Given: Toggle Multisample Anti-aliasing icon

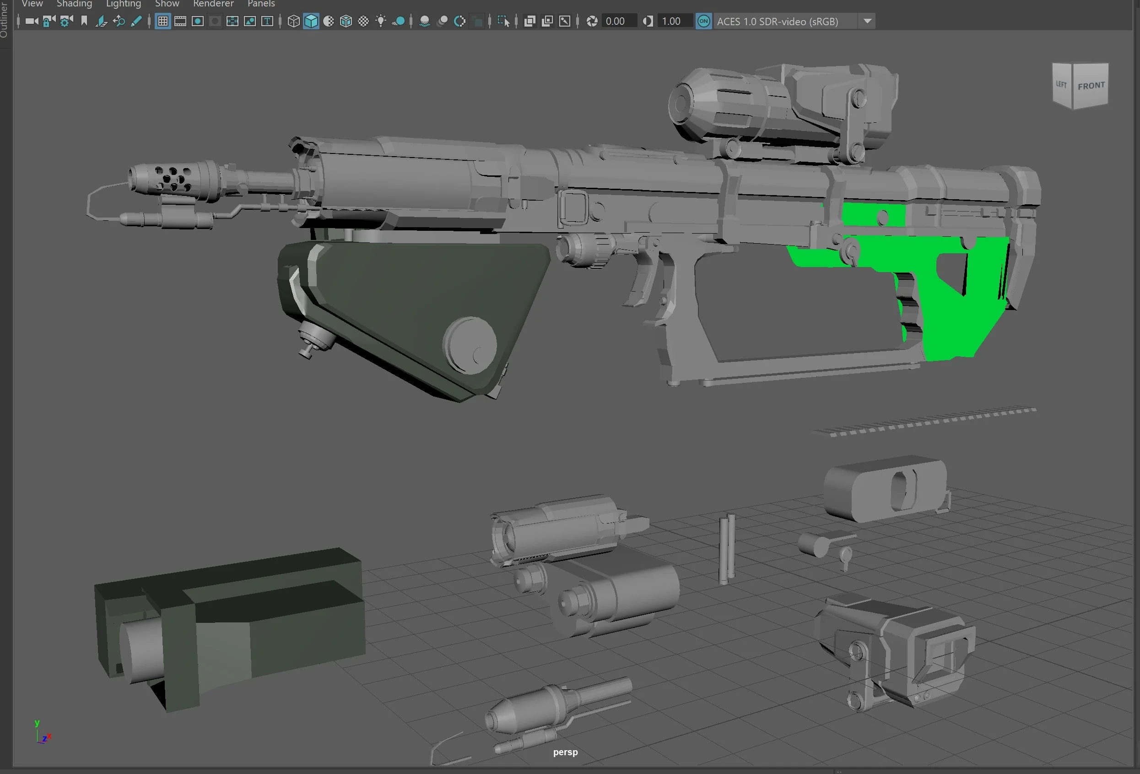Looking at the screenshot, I should (459, 21).
